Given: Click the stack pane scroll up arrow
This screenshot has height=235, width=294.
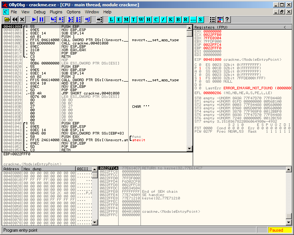Looking at the screenshot, I should (x=289, y=169).
